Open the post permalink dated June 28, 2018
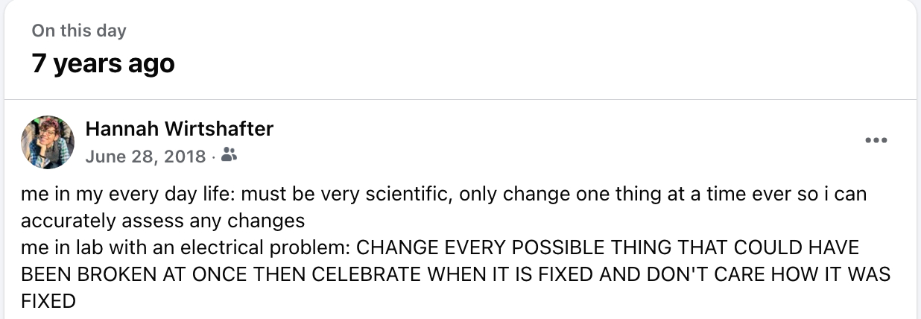The image size is (921, 319). tap(145, 157)
